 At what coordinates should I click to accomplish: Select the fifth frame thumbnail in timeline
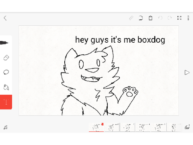158,127
